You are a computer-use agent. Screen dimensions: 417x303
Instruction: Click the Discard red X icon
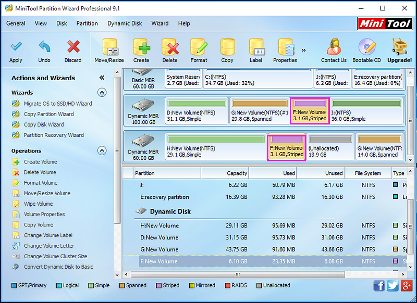(73, 47)
